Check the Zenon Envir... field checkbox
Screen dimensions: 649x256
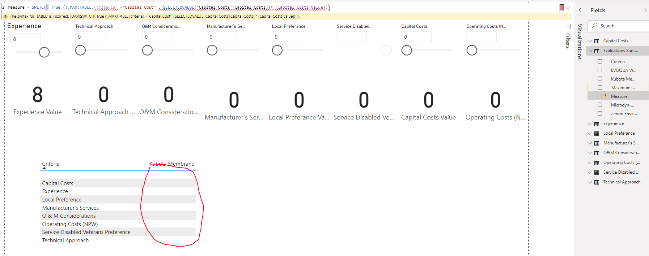pos(600,113)
